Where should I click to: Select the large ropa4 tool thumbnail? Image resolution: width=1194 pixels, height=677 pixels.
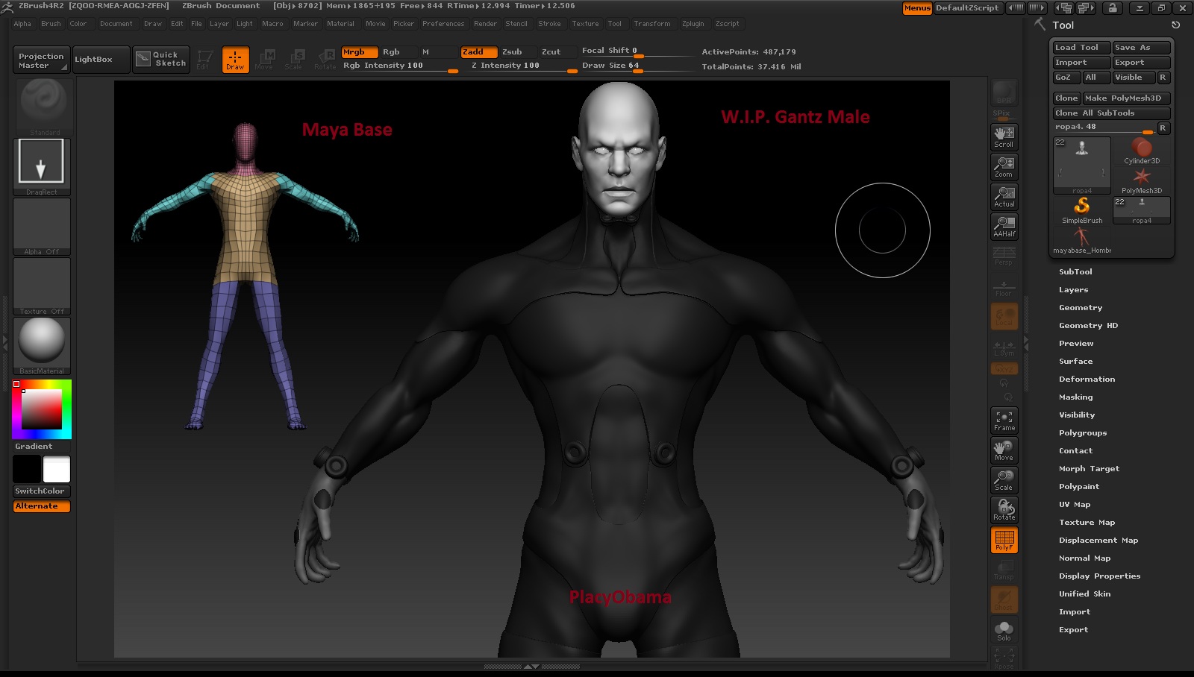click(x=1082, y=166)
